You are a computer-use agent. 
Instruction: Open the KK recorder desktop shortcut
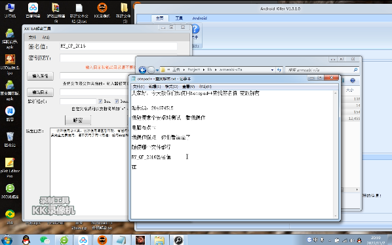(102, 10)
